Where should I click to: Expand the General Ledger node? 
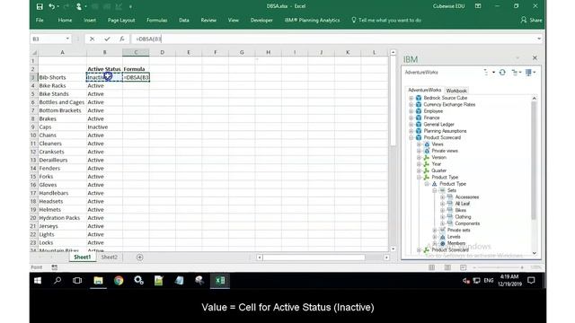pos(411,125)
